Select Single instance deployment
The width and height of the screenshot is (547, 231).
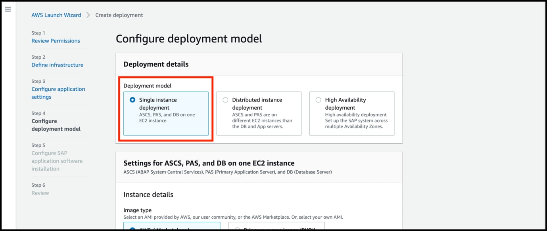coord(132,99)
